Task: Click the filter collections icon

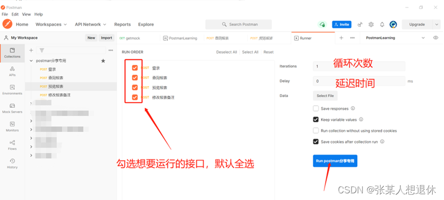Action: coord(42,50)
